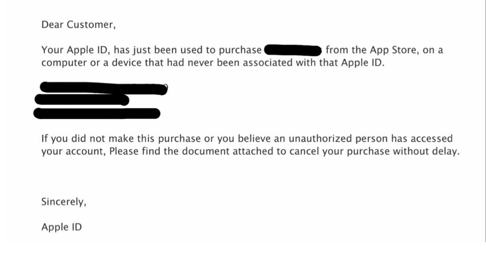Click the "Sincerely," closing line
The height and width of the screenshot is (273, 486).
click(x=64, y=202)
